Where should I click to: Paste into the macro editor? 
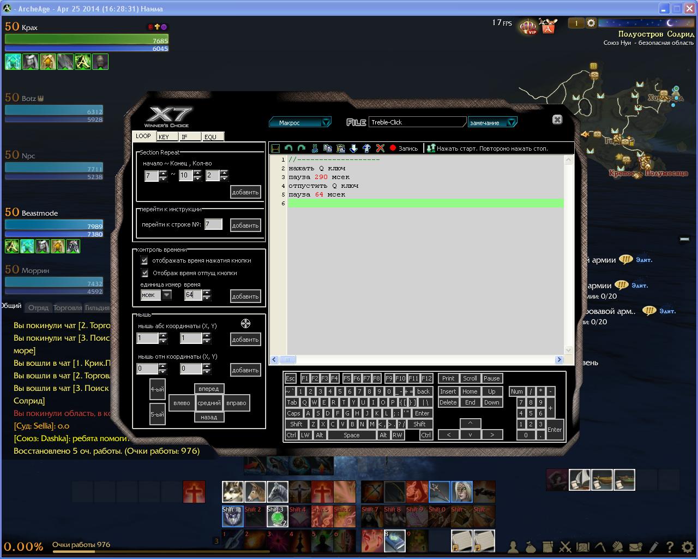341,148
